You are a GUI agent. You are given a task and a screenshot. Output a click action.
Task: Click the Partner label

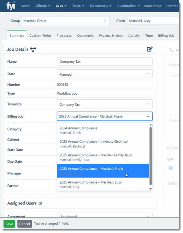[13, 186]
